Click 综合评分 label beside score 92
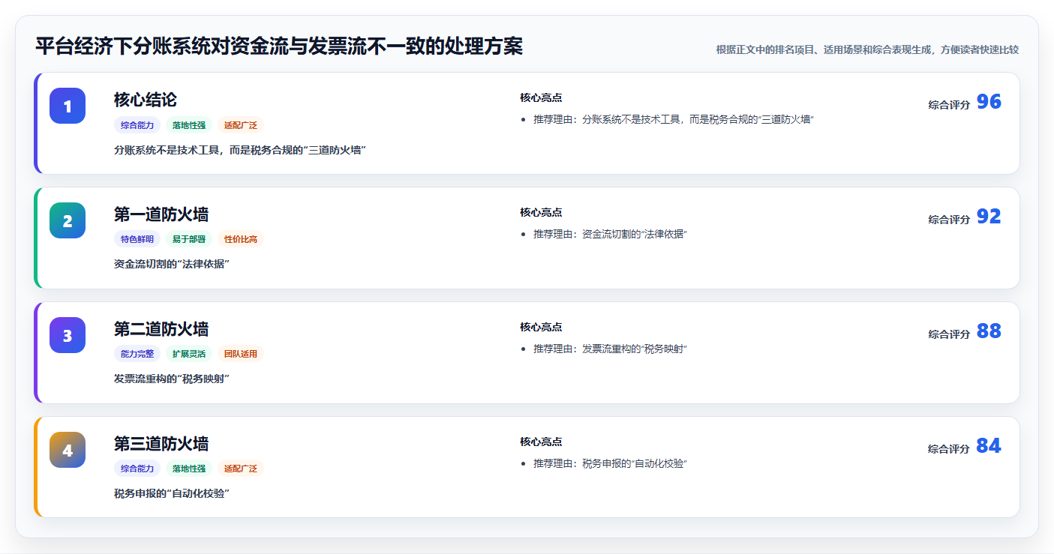 [949, 220]
